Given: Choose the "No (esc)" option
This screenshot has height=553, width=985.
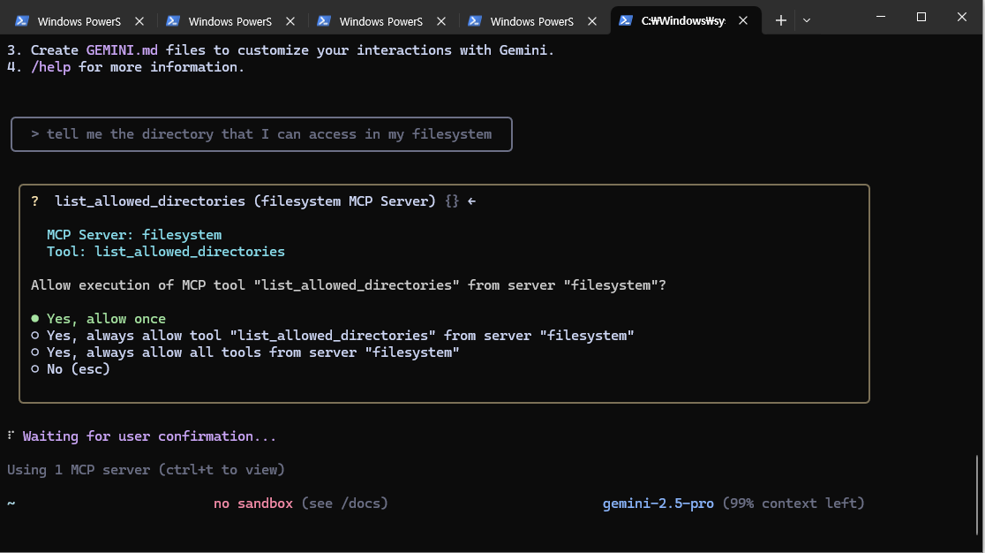Looking at the screenshot, I should [71, 369].
